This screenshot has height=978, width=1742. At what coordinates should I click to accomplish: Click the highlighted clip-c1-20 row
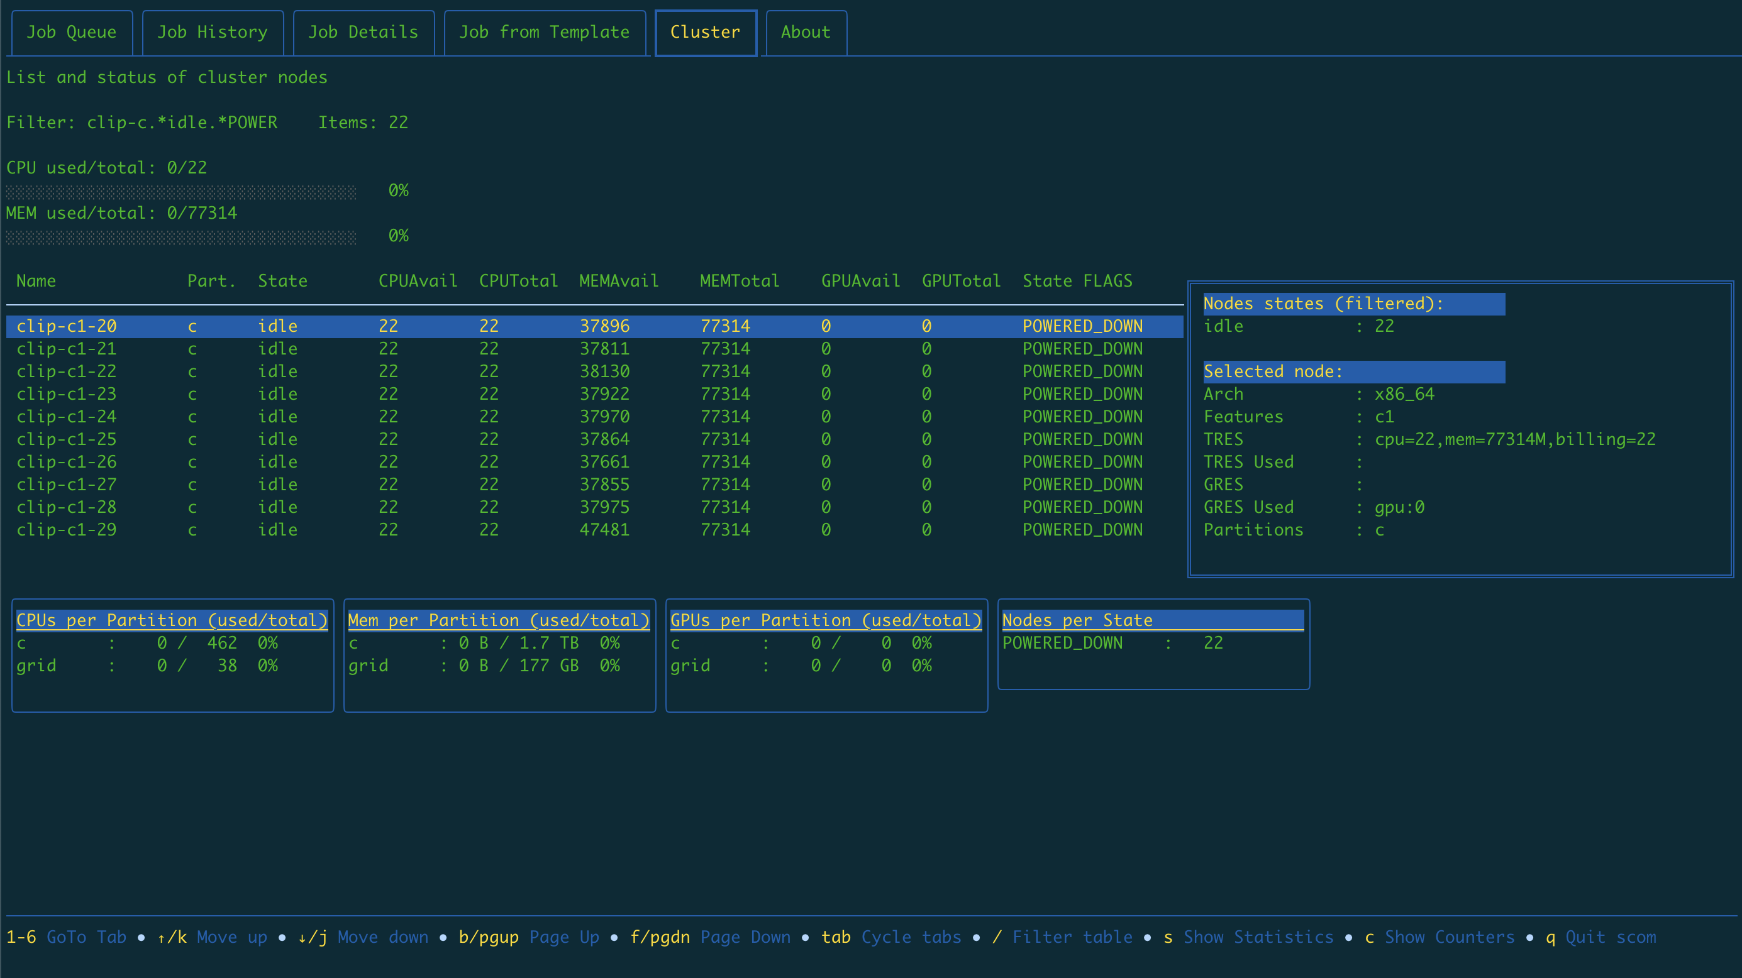(66, 326)
